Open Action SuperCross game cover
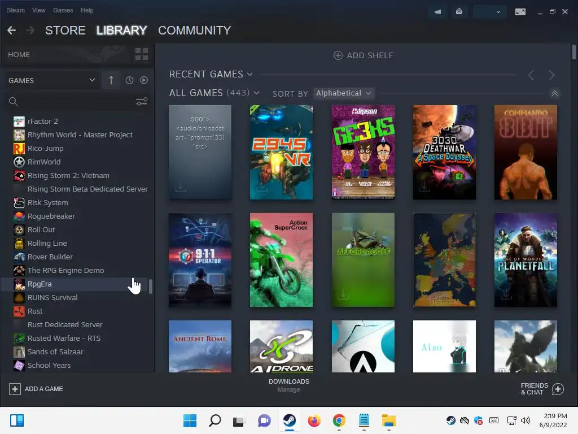Viewport: 578px width, 434px height. tap(281, 260)
